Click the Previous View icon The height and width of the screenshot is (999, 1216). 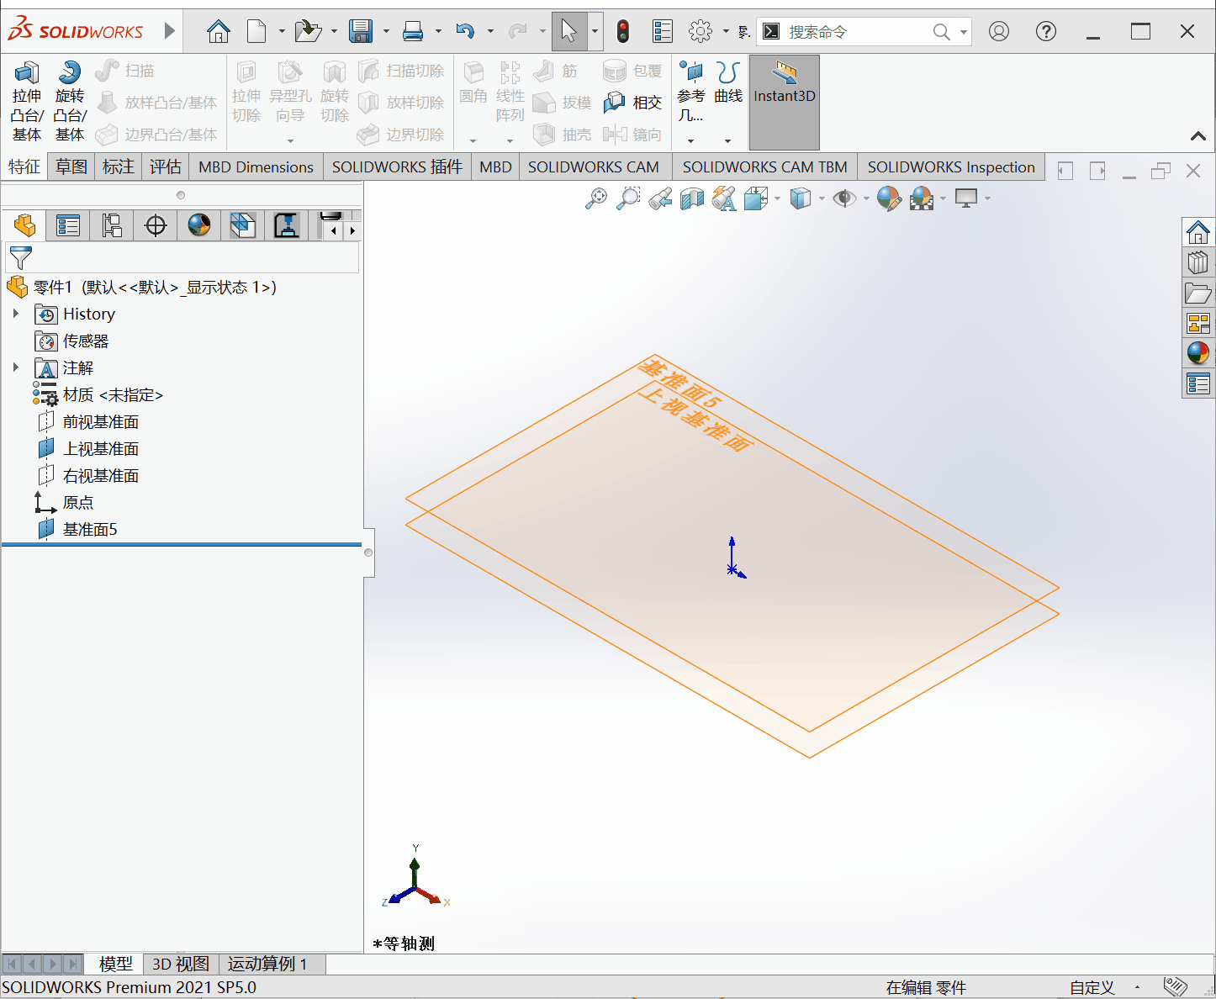pos(660,198)
